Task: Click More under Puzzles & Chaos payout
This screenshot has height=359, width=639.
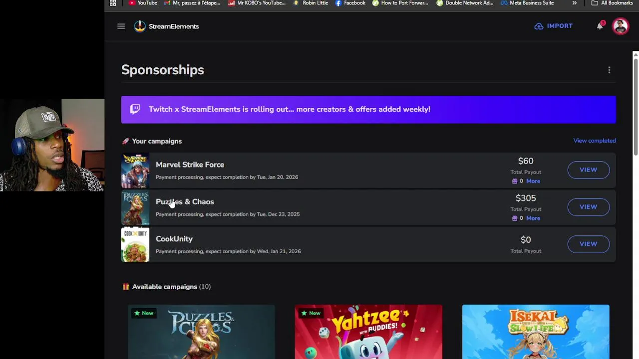Action: coord(533,218)
